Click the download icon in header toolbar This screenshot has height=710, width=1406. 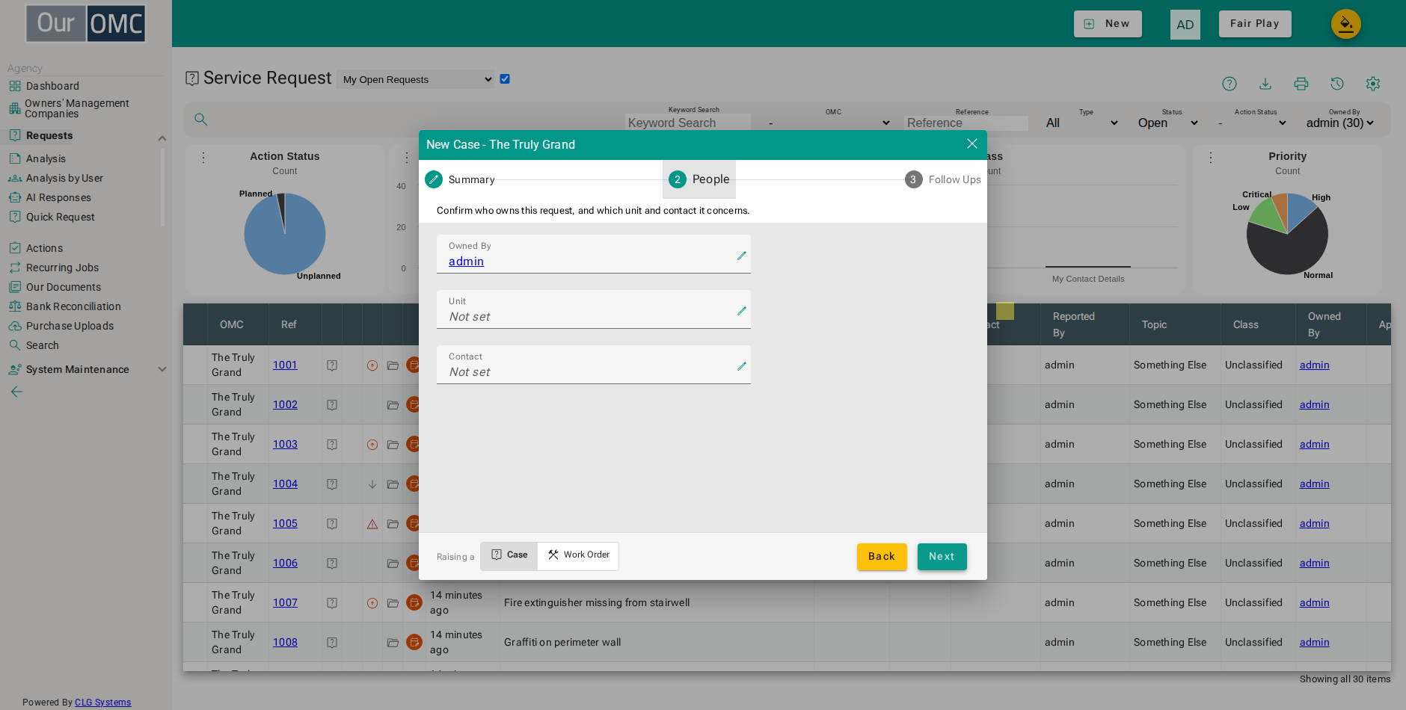[x=1265, y=84]
